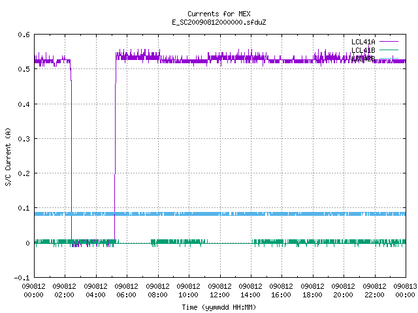Click the blue LCL42B legend line sample

(389, 58)
